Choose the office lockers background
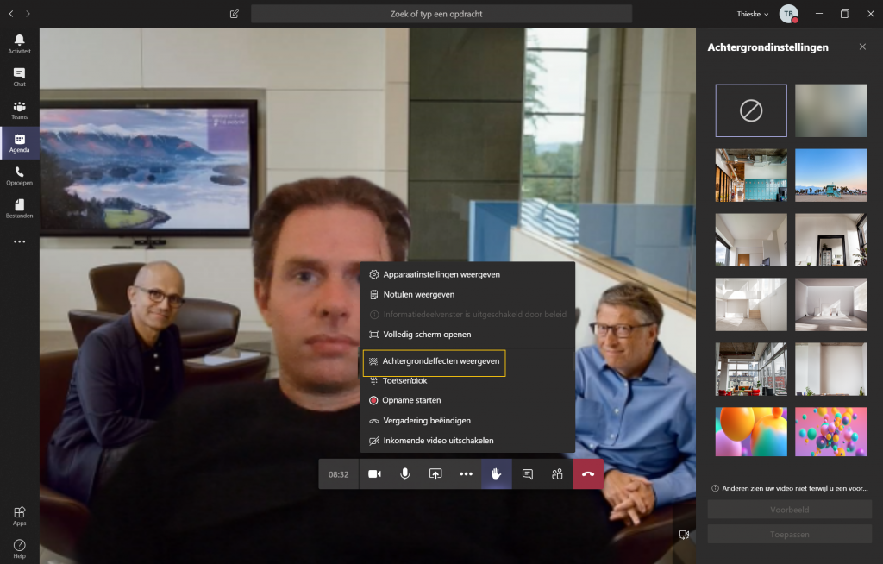Image resolution: width=883 pixels, height=564 pixels. (751, 175)
